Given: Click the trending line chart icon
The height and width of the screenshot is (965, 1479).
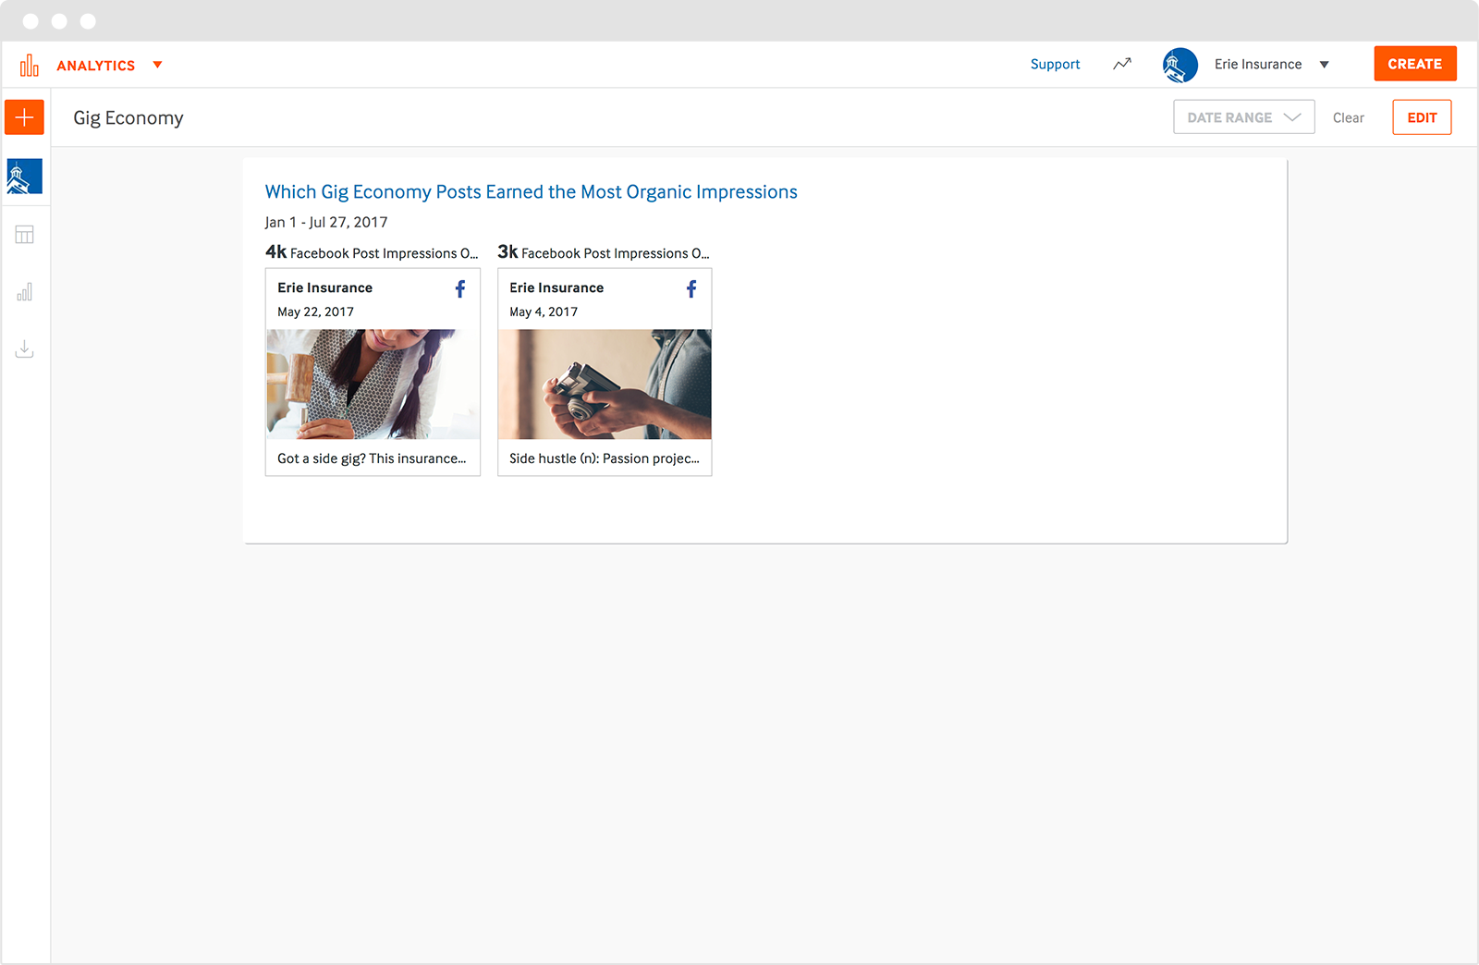Looking at the screenshot, I should click(1121, 64).
